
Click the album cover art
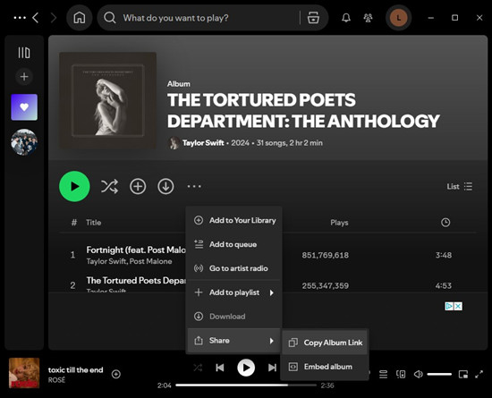tap(107, 101)
